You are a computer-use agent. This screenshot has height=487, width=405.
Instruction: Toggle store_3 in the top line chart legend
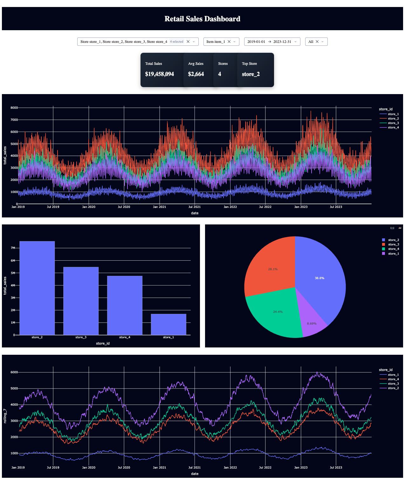point(389,123)
